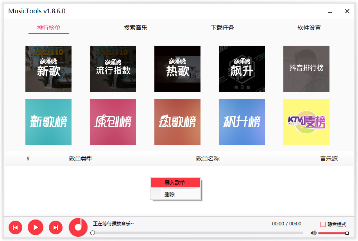Open the 下载任务 tab
This screenshot has height=241, width=358.
click(222, 28)
